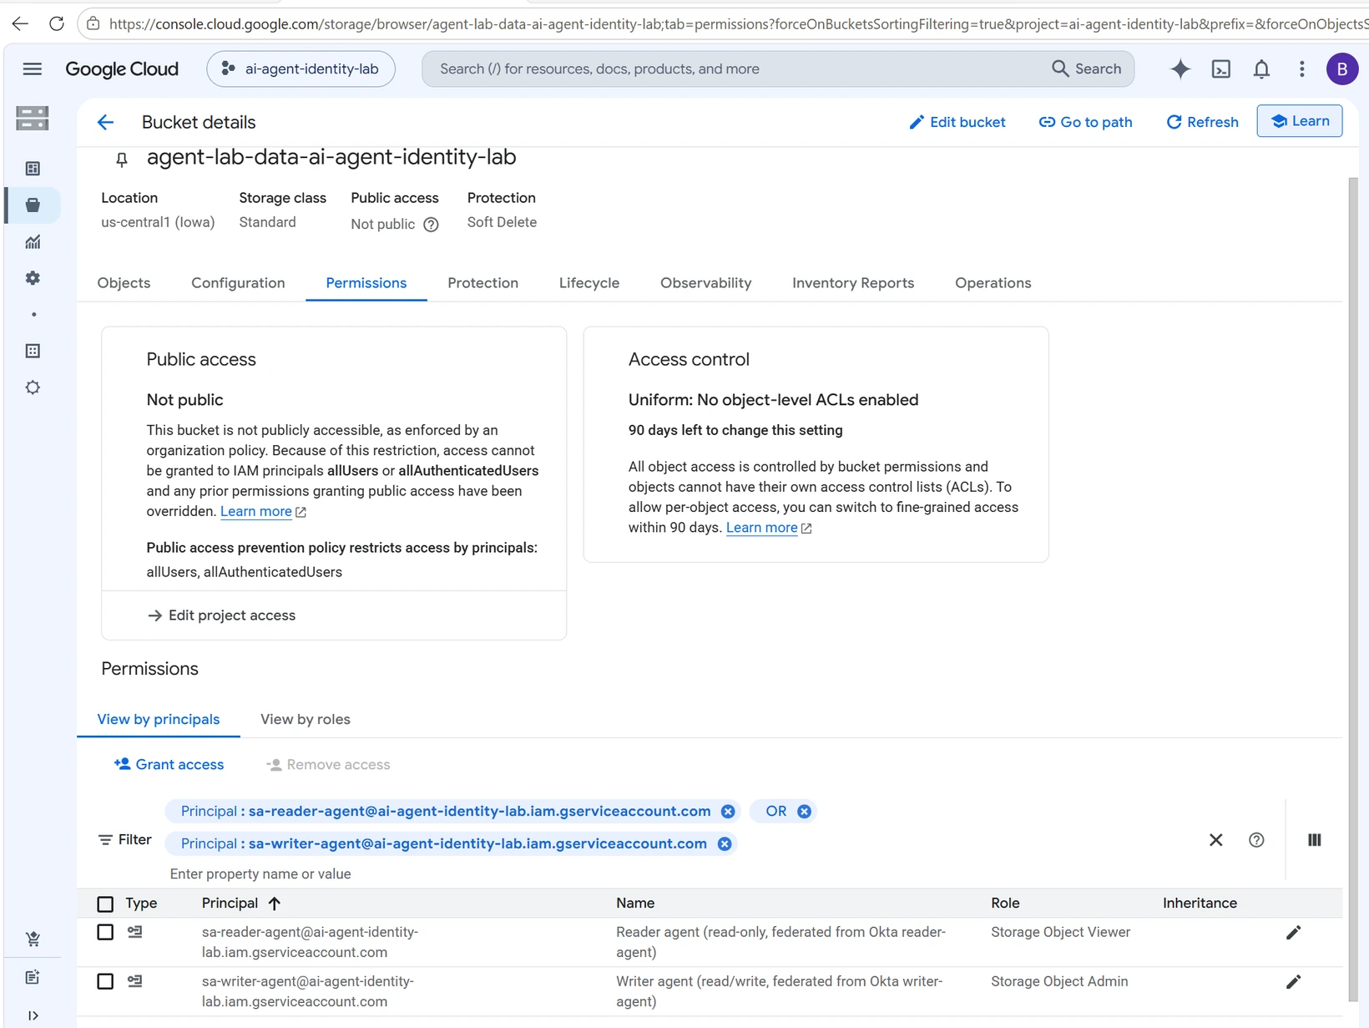Clear all filters with X icon

click(1216, 840)
